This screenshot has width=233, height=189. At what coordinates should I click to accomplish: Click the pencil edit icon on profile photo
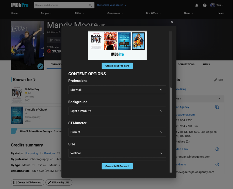[40, 66]
